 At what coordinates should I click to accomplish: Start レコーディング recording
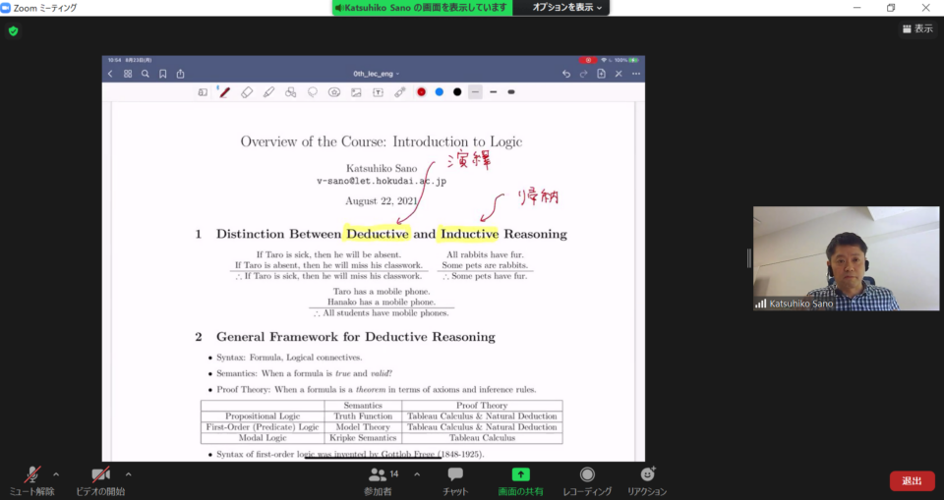coord(587,480)
